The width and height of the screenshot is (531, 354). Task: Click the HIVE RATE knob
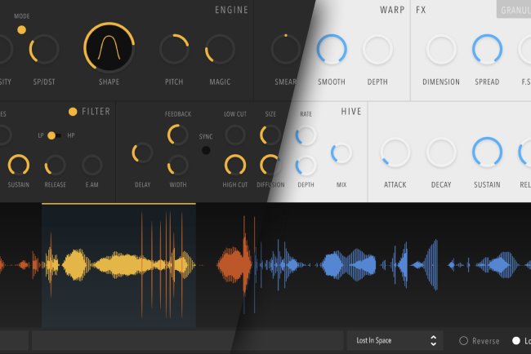click(x=306, y=135)
